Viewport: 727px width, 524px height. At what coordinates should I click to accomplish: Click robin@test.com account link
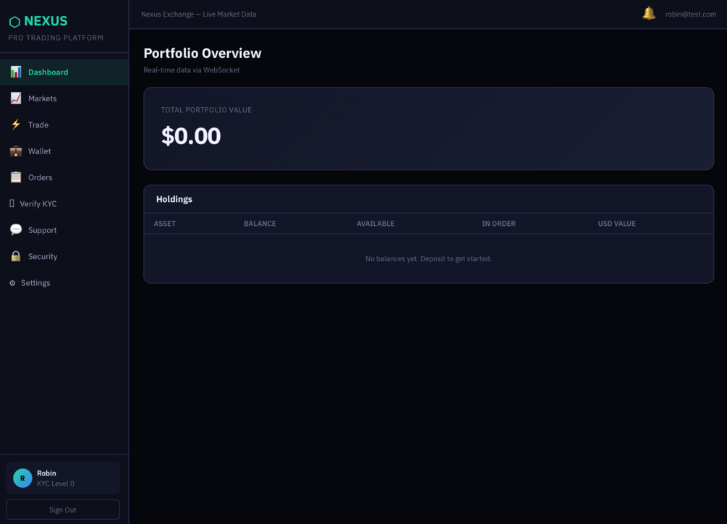[690, 14]
